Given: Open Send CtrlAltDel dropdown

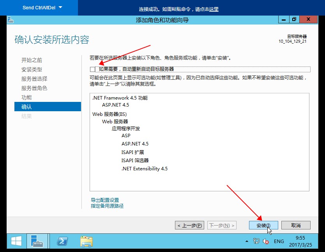Looking at the screenshot, I should point(42,8).
